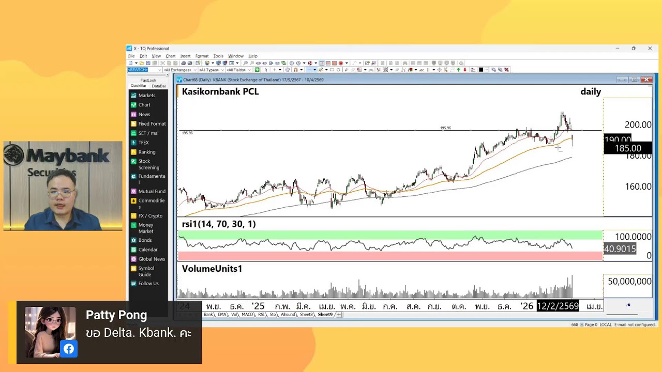Open FX / Crypto in the sidebar
Viewport: 662px width, 372px height.
click(150, 216)
